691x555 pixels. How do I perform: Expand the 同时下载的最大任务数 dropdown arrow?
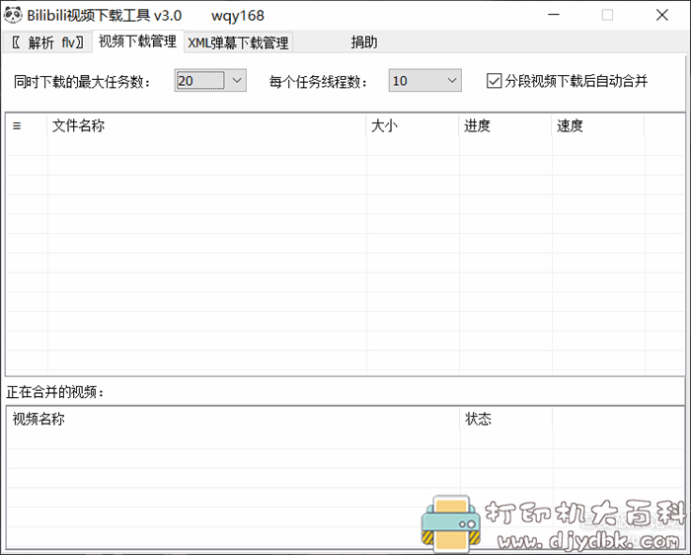(x=237, y=81)
